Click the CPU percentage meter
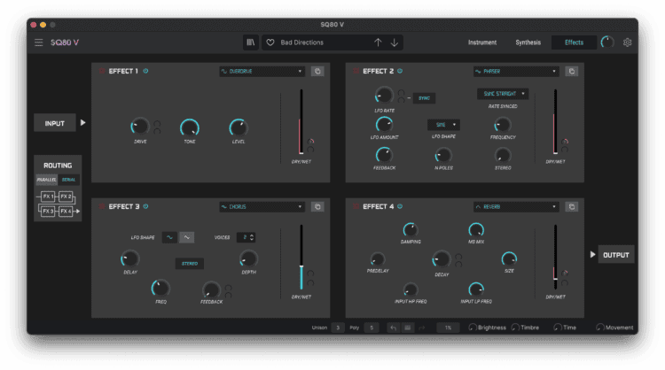The height and width of the screenshot is (370, 665). coord(448,328)
